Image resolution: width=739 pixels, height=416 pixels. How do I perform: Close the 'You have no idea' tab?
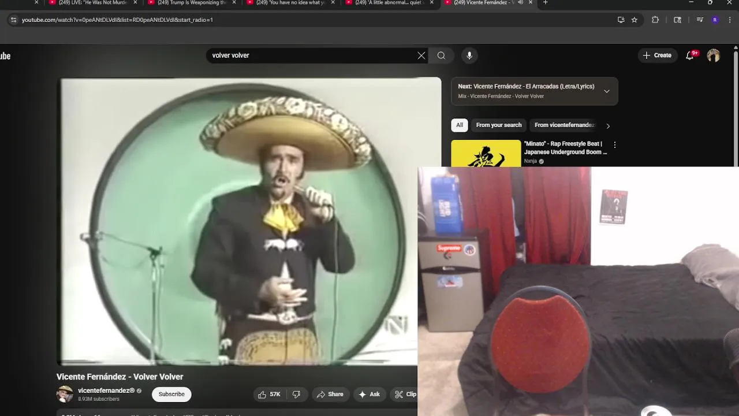[333, 2]
